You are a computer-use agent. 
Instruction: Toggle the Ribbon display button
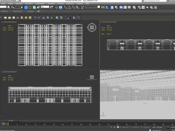click(121, 7)
